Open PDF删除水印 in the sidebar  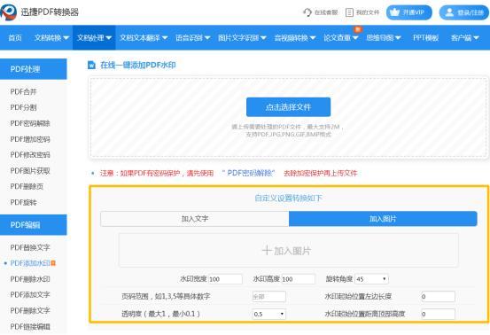coord(30,279)
